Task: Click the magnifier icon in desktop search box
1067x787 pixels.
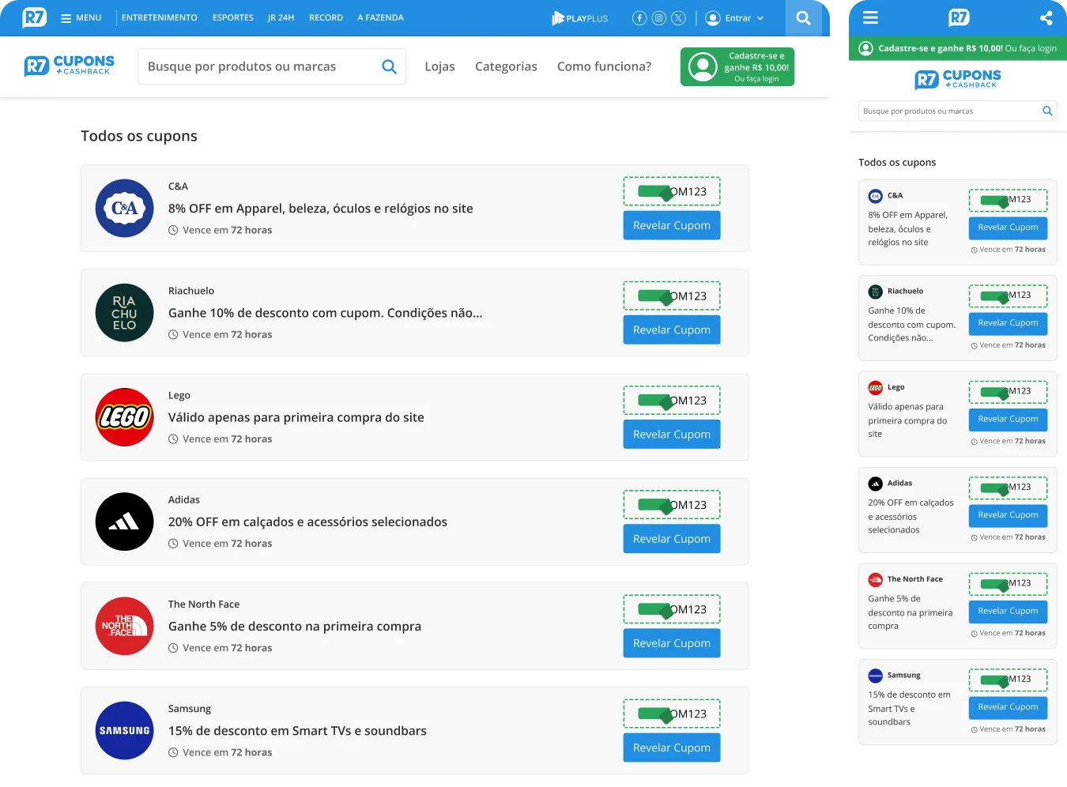Action: 389,66
